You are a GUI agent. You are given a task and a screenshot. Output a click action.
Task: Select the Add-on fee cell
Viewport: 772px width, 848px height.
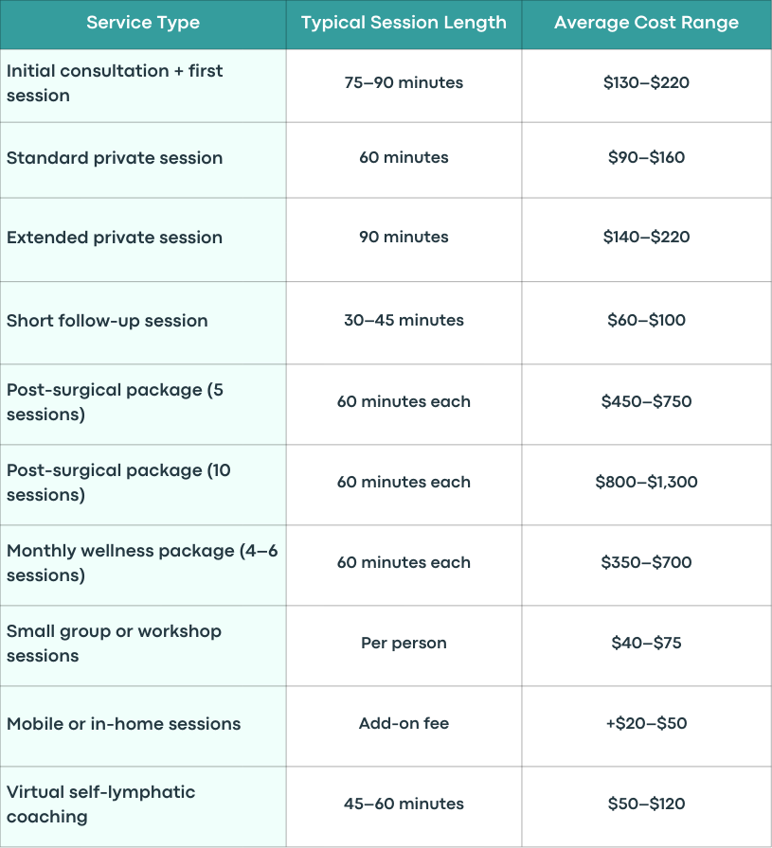click(x=404, y=726)
